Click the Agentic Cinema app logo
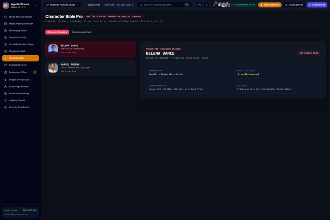330x220 pixels. pyautogui.click(x=6, y=5)
